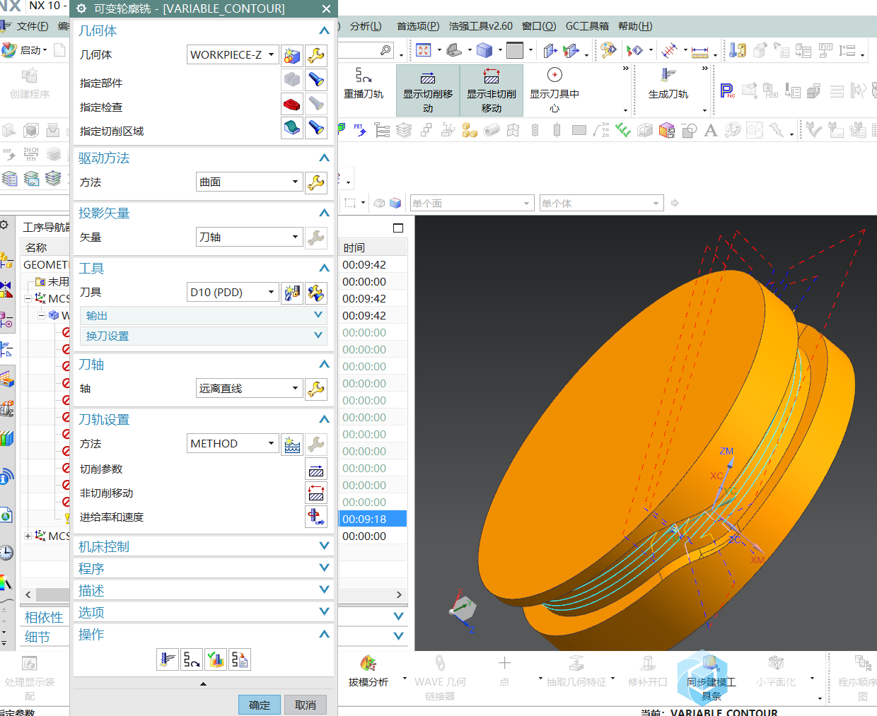Open draft analysis icon at bottom

[368, 671]
